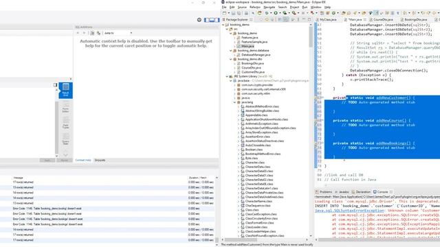This screenshot has height=247, width=440.
Task: Open the Refactor menu in Eclipse
Action: (255, 8)
